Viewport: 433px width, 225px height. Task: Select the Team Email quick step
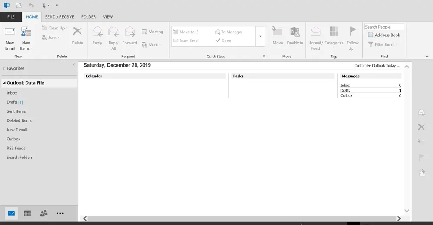(x=186, y=41)
